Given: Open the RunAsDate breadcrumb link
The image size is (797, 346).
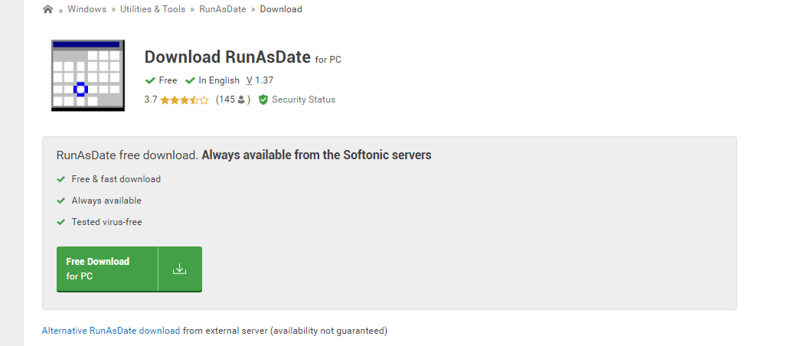Looking at the screenshot, I should pos(223,9).
